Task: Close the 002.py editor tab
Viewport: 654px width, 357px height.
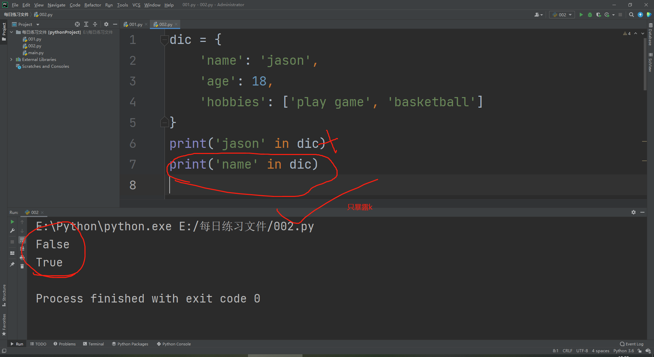Action: [x=176, y=24]
